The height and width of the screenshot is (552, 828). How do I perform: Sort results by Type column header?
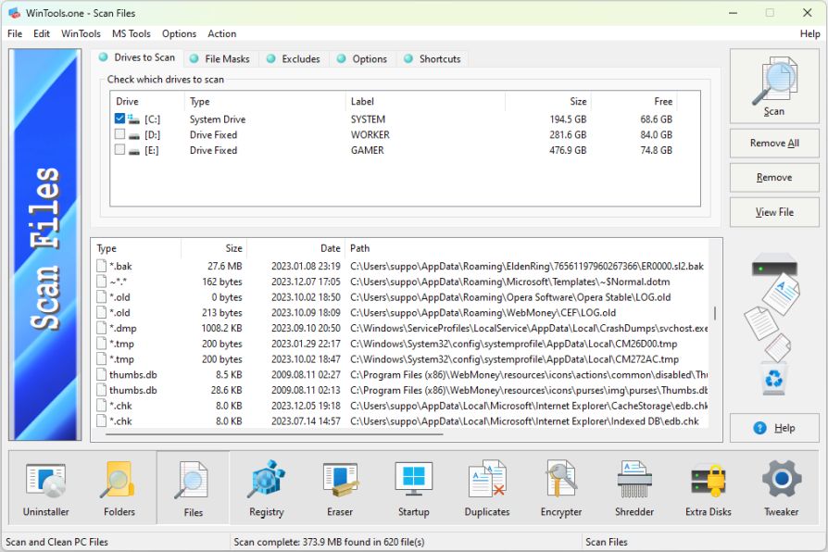click(x=137, y=248)
